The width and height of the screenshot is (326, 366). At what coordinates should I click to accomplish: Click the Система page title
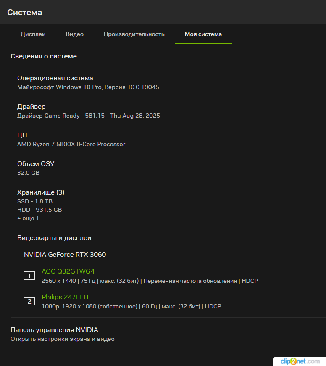[24, 12]
